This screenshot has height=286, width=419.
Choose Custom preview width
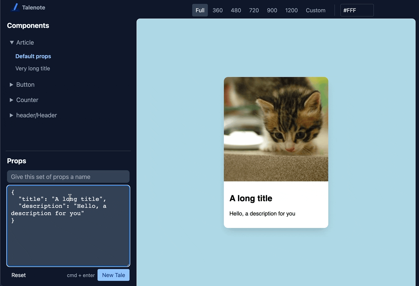[316, 10]
